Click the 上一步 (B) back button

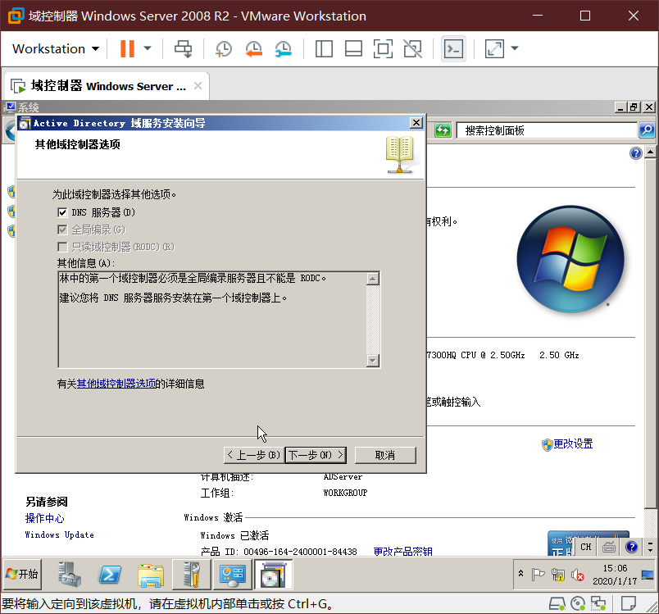click(x=254, y=455)
